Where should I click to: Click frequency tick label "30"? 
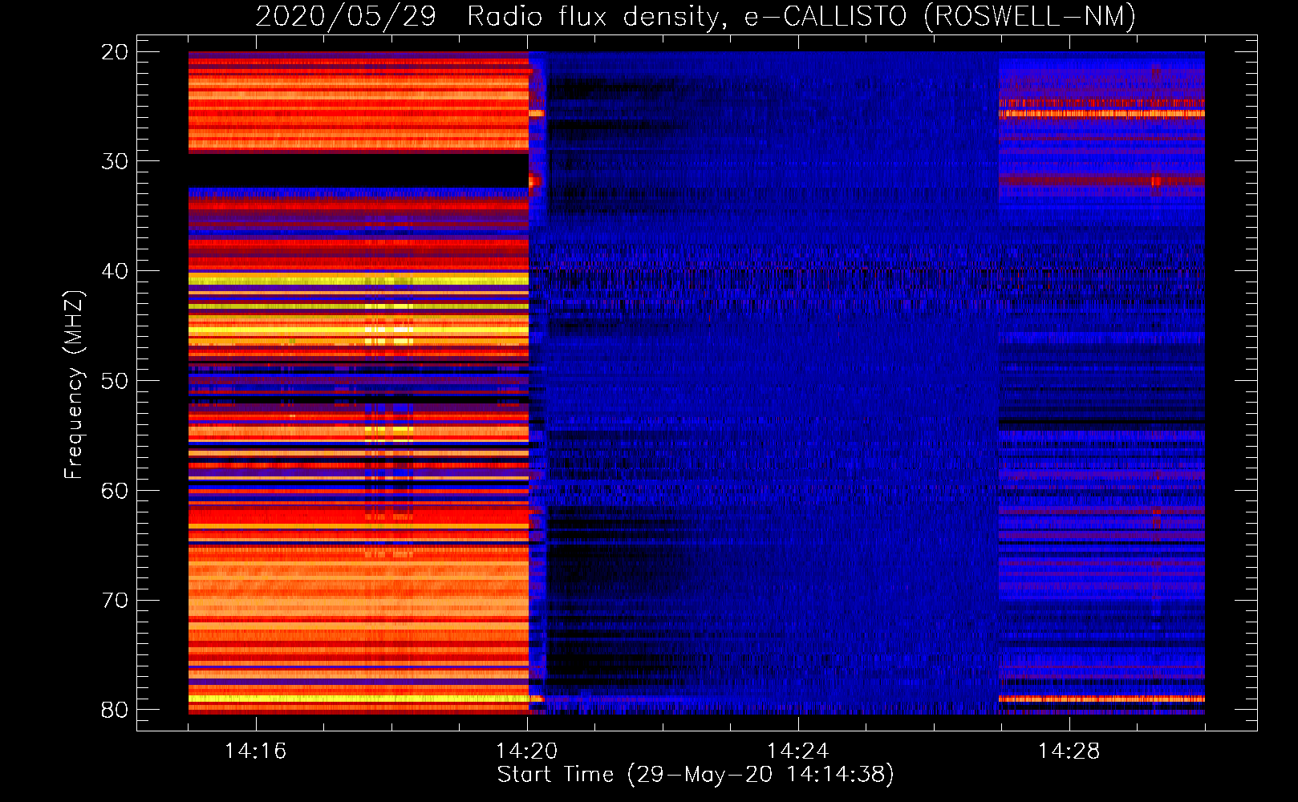click(x=115, y=161)
